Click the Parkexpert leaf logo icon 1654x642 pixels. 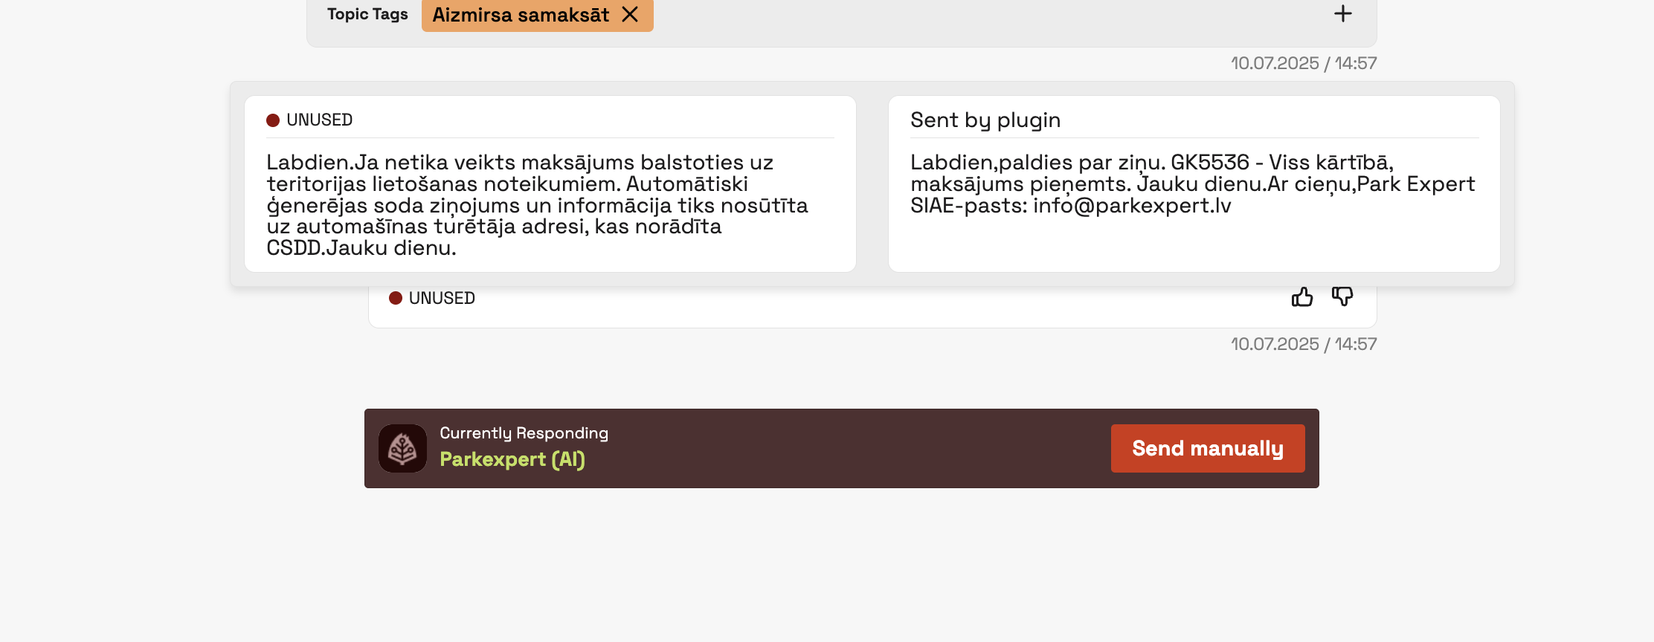[402, 448]
